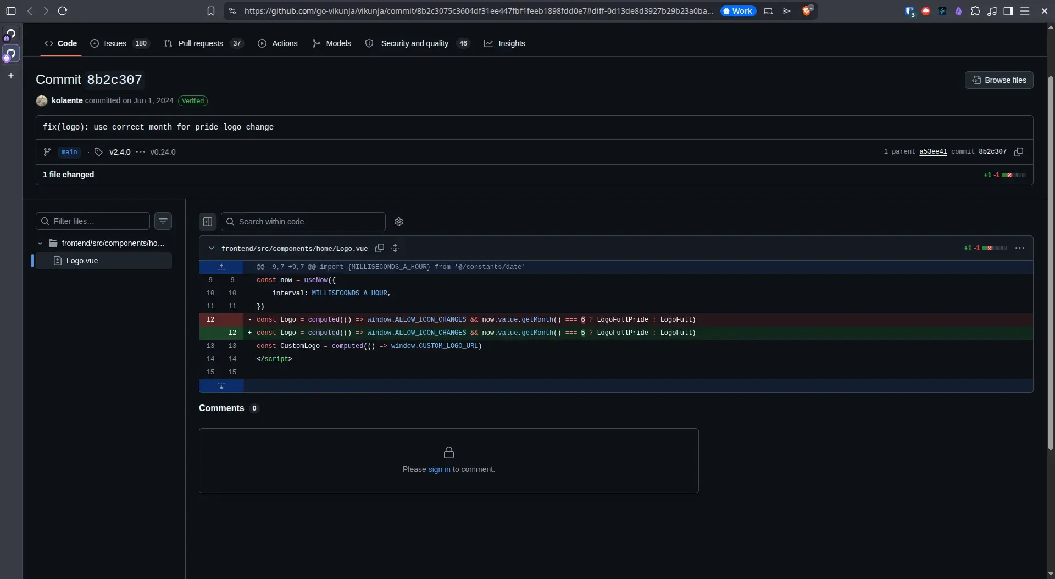The image size is (1055, 579).
Task: Expand all lines in Logo.vue diff
Action: (395, 248)
